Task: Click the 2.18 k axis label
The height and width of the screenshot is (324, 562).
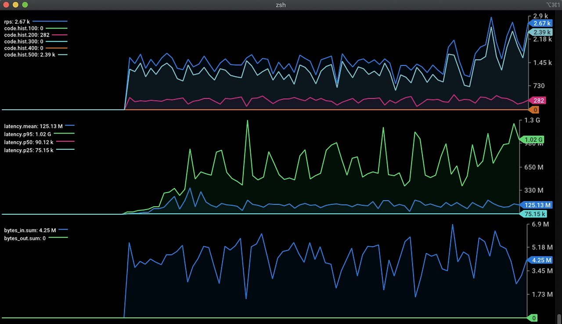Action: (542, 39)
